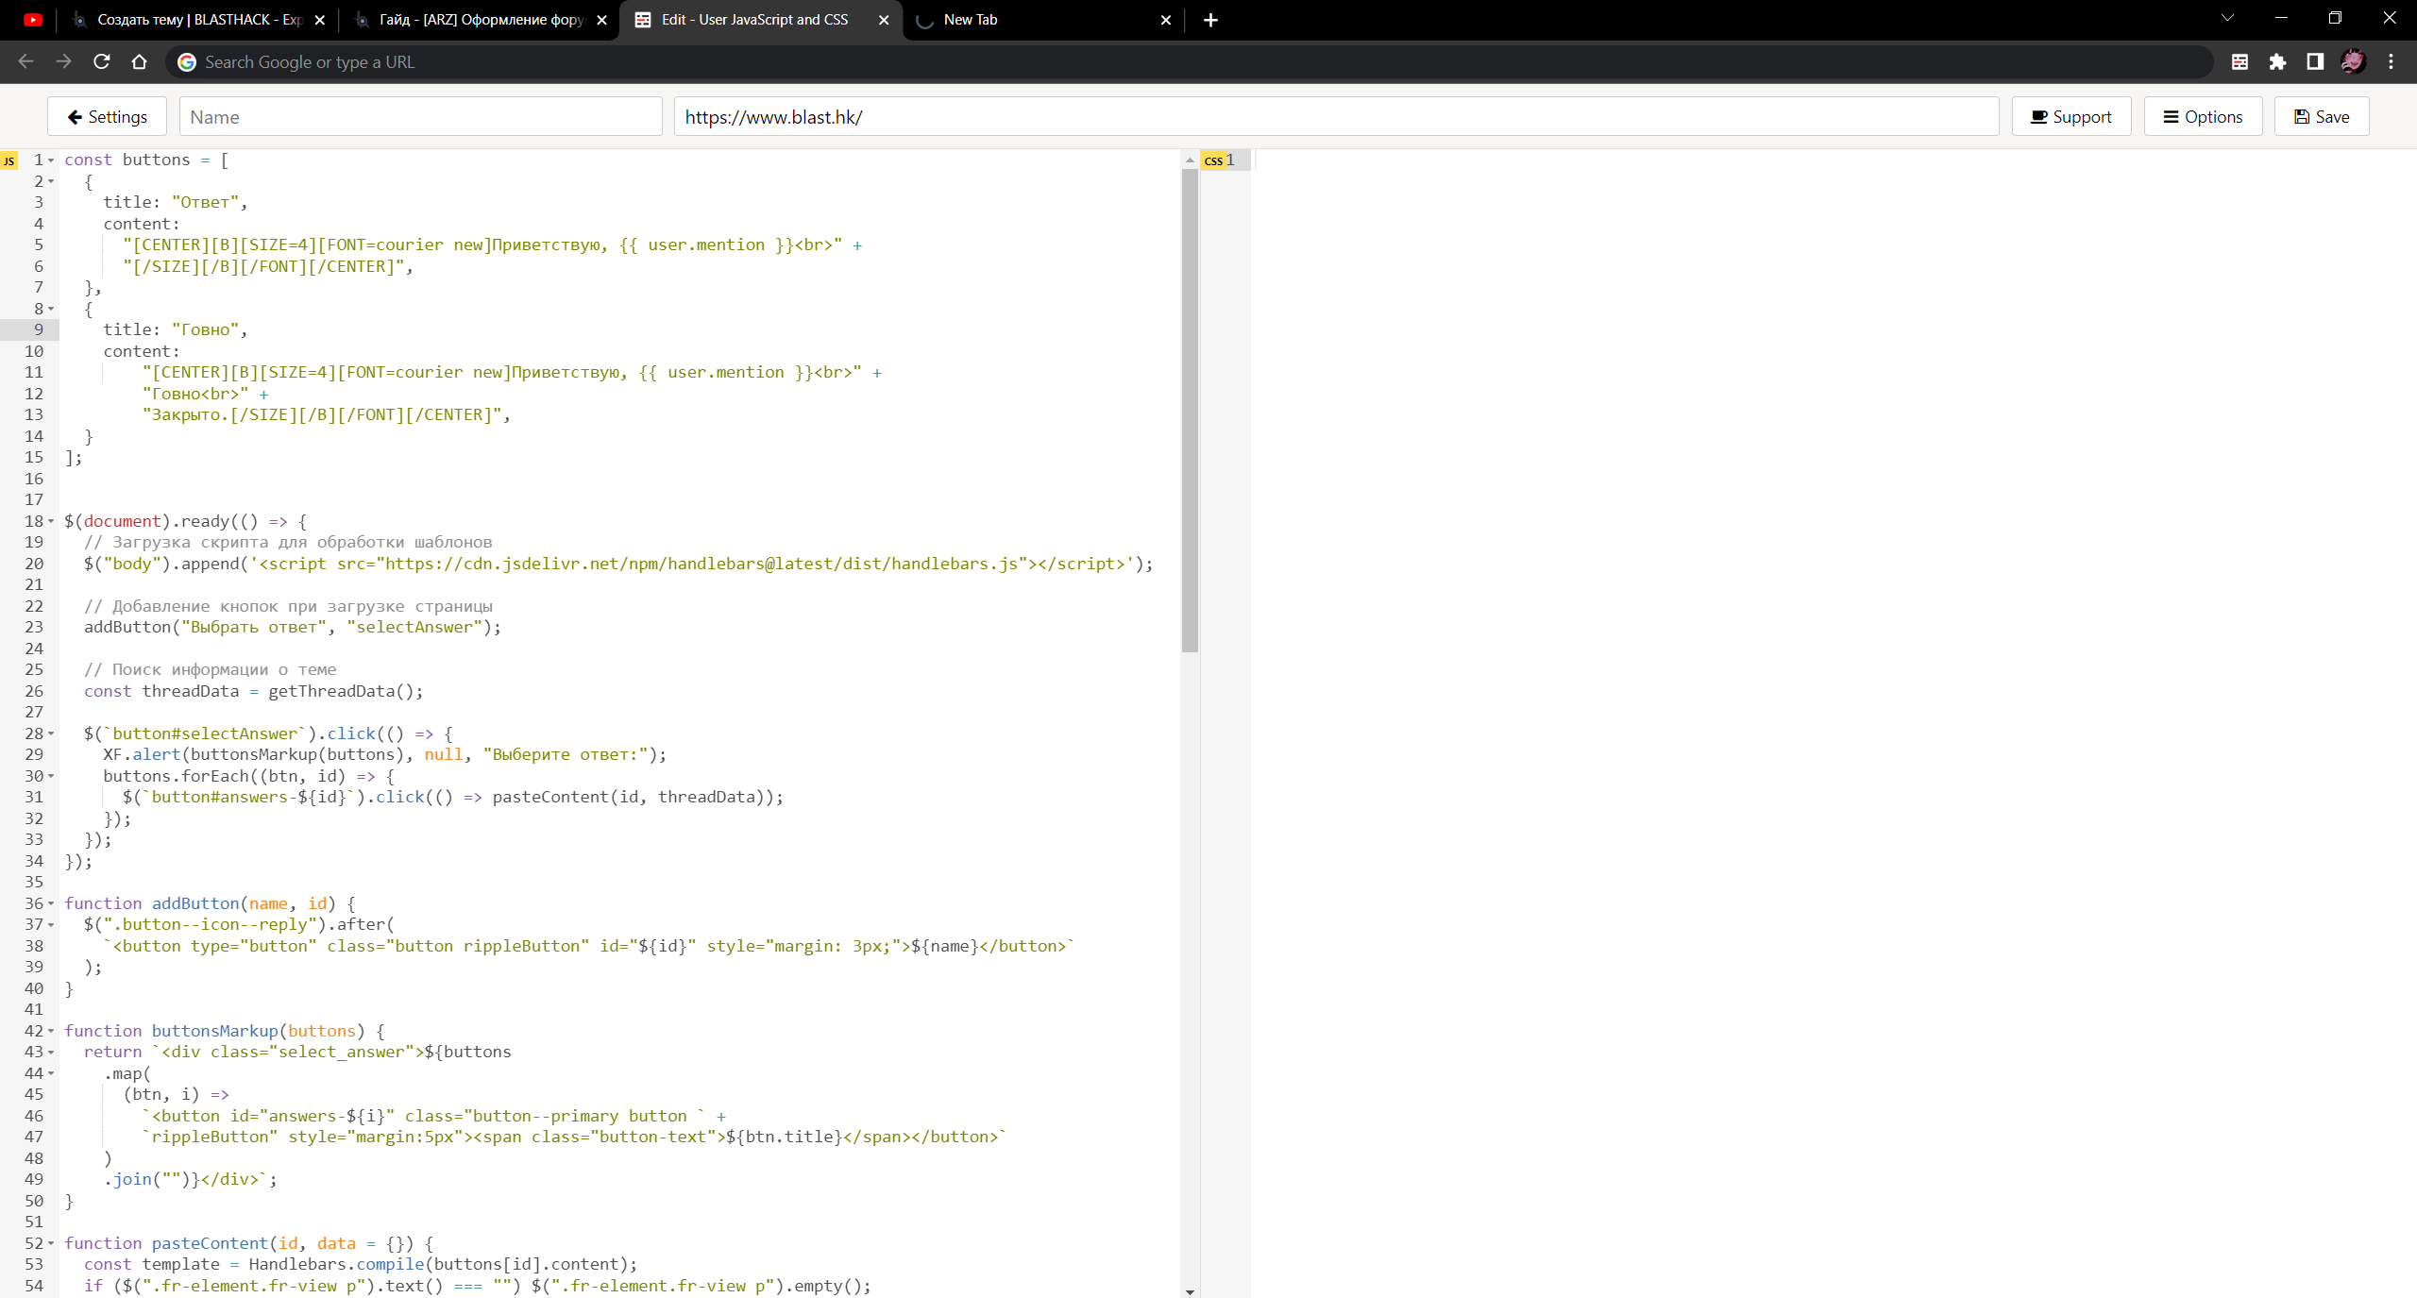Focus the Google search address bar
This screenshot has height=1298, width=2417.
[1190, 62]
